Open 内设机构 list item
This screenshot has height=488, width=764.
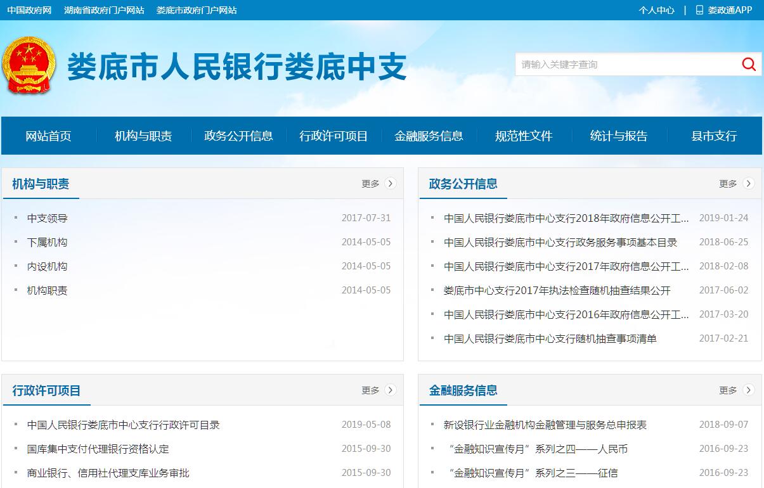tap(47, 266)
